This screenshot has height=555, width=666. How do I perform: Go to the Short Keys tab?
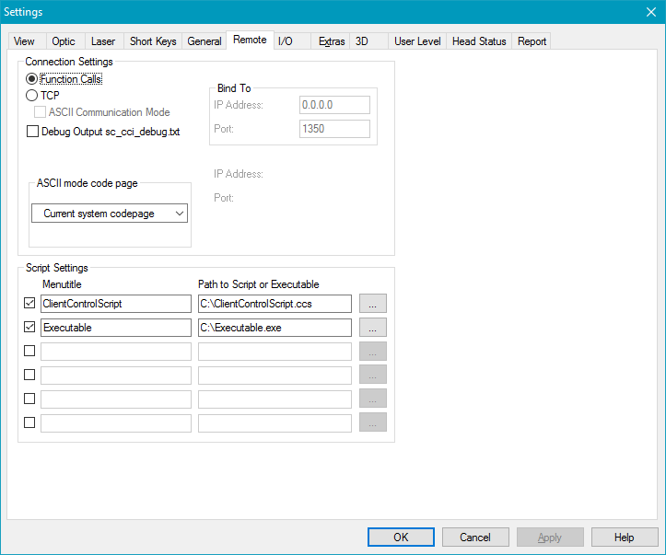click(153, 41)
